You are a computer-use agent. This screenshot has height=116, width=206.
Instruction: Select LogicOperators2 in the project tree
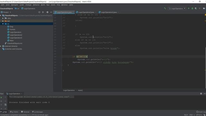[x=16, y=35]
